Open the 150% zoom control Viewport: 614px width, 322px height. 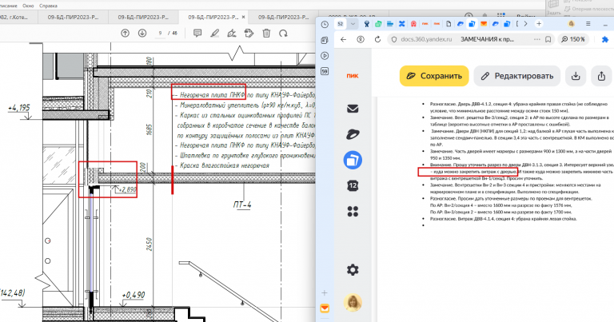point(573,39)
